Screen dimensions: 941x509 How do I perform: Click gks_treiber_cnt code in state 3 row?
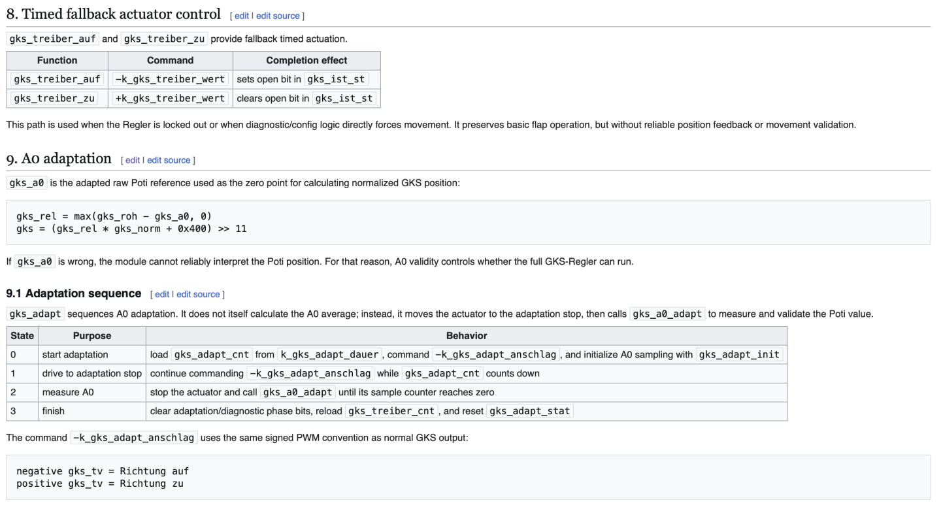[x=393, y=412]
